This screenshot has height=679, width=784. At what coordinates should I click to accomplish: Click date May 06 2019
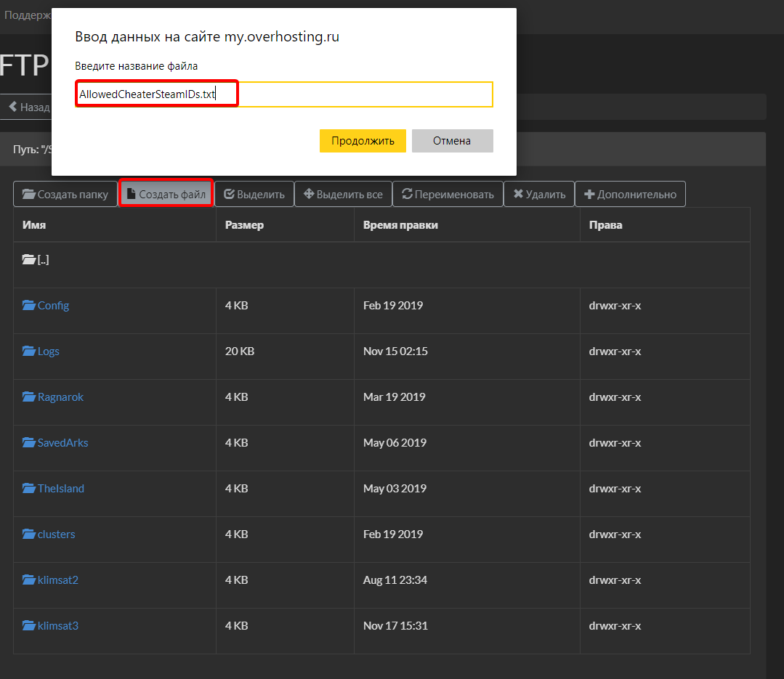point(395,443)
